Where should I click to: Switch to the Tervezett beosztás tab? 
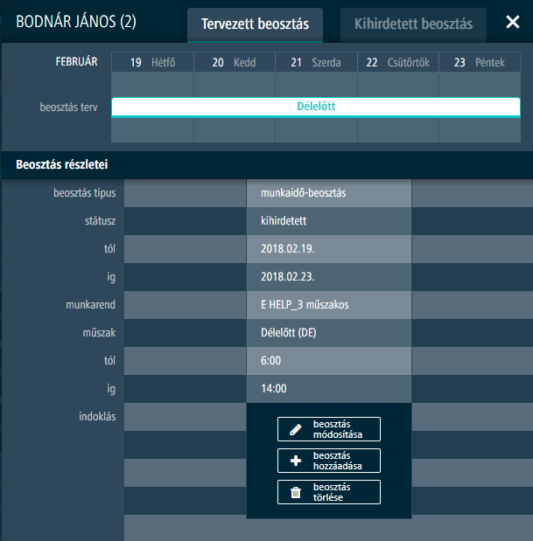pos(255,24)
